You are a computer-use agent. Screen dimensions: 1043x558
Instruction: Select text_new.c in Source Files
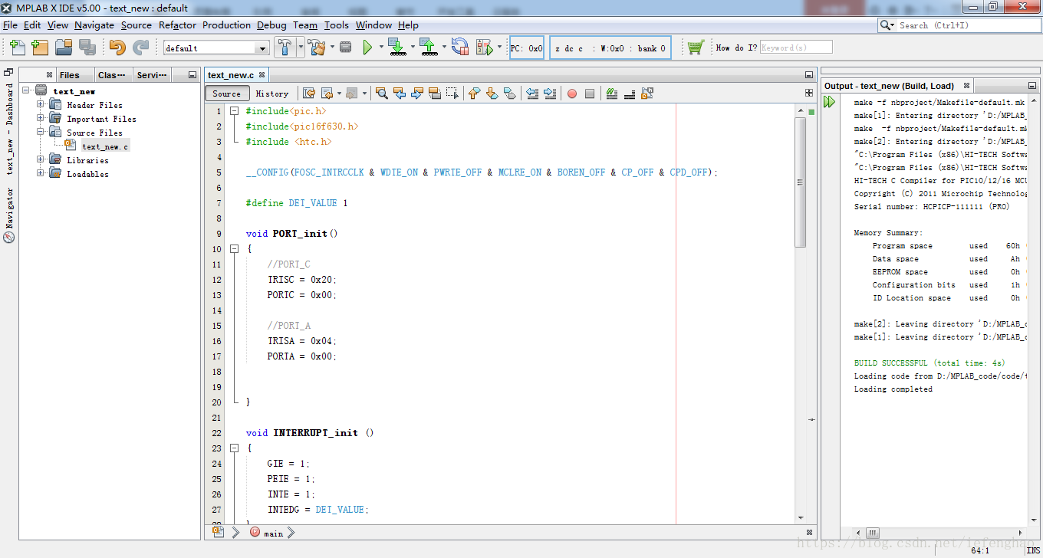105,146
